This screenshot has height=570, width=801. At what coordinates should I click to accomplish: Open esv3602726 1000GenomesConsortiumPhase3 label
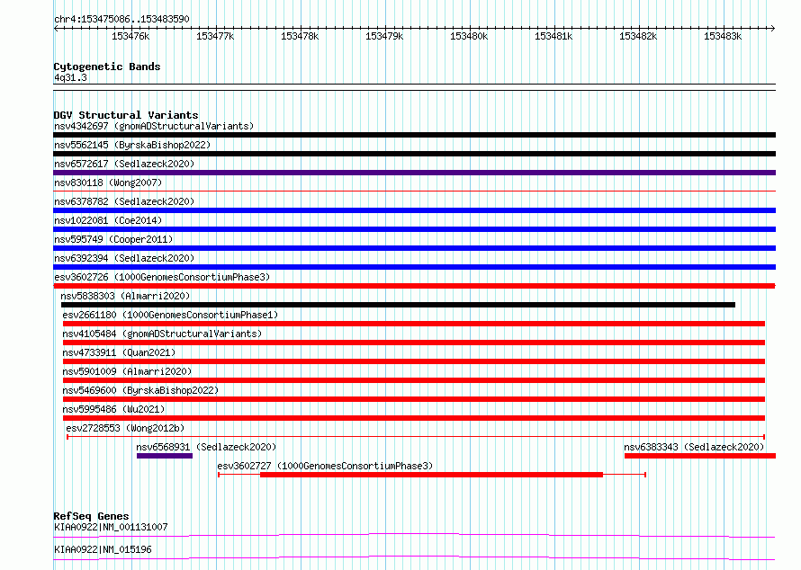click(162, 277)
